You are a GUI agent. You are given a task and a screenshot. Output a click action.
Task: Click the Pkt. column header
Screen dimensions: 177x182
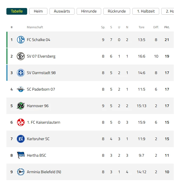[x=167, y=27]
